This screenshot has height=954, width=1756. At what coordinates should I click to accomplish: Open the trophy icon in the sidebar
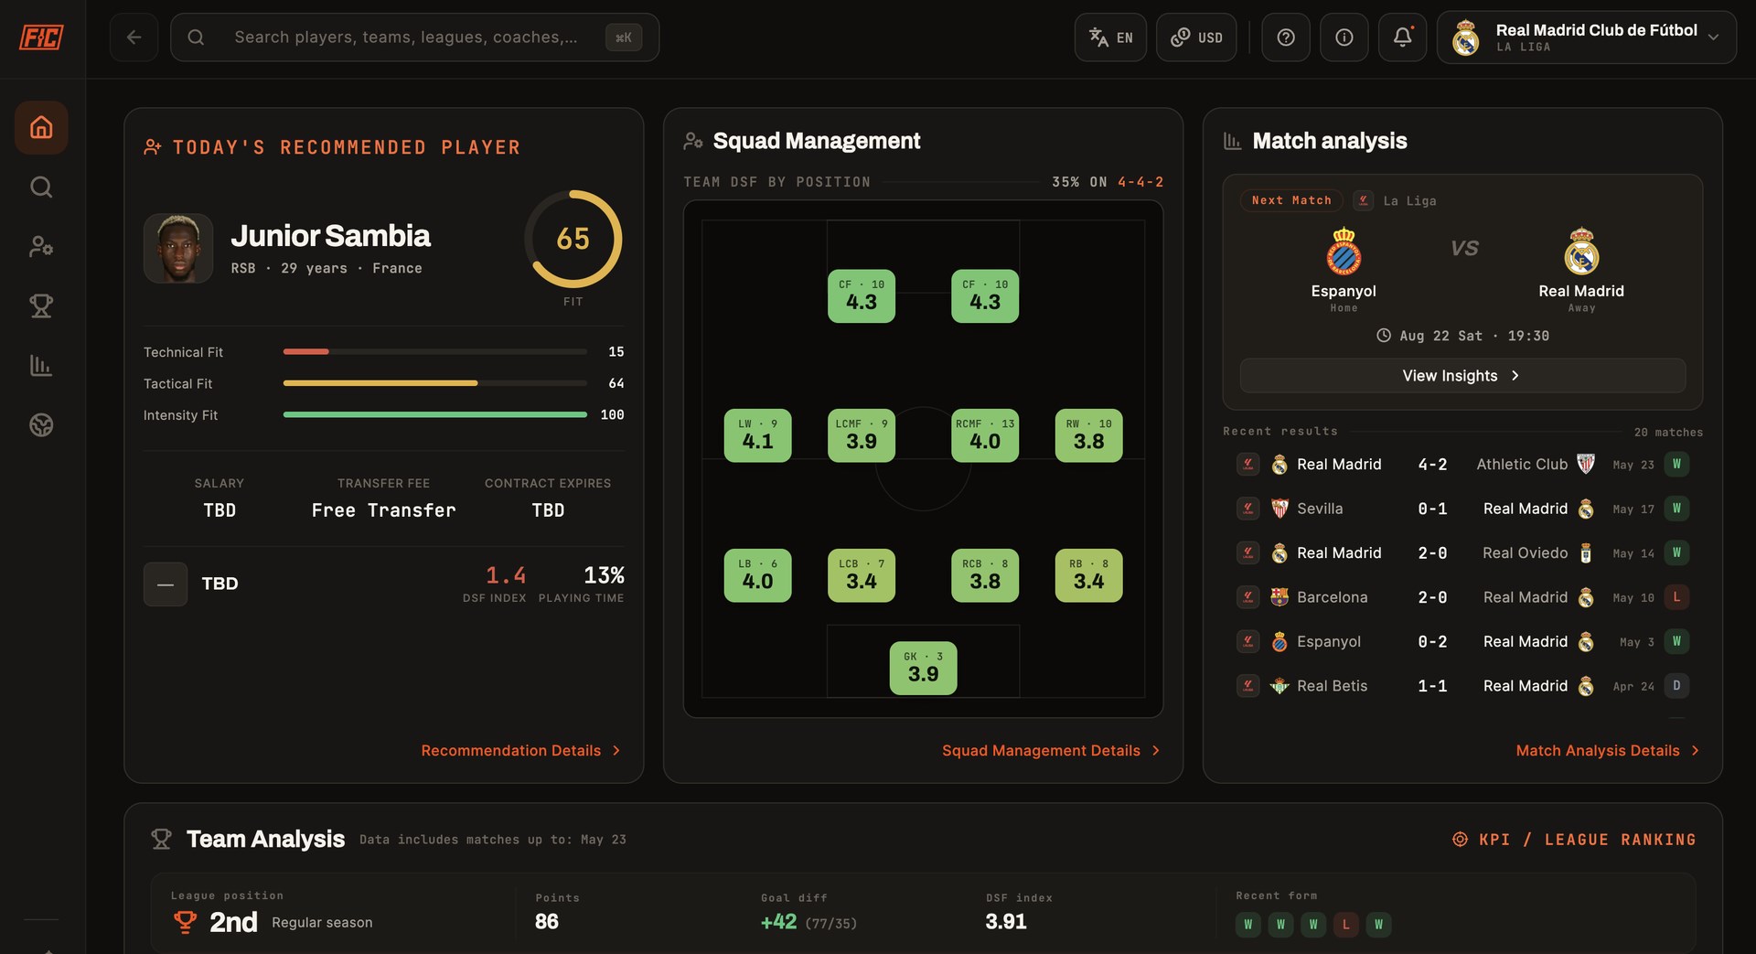[x=41, y=305]
